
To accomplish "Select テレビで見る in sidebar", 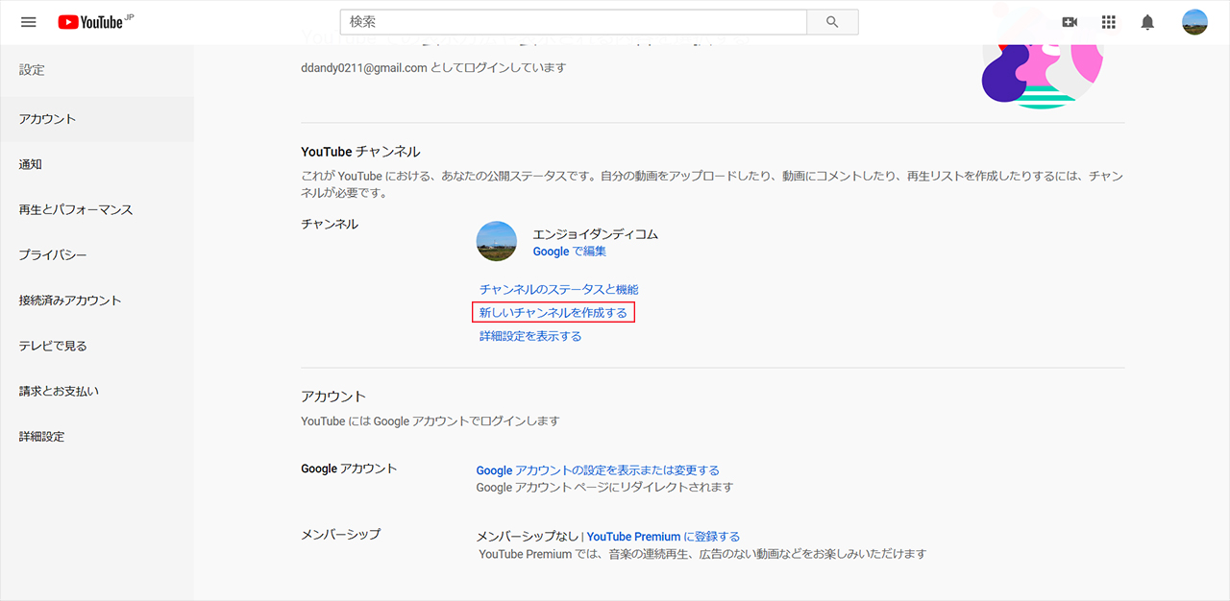I will pos(97,346).
